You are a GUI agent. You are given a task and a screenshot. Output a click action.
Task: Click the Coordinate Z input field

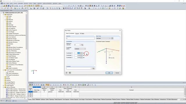[78, 57]
